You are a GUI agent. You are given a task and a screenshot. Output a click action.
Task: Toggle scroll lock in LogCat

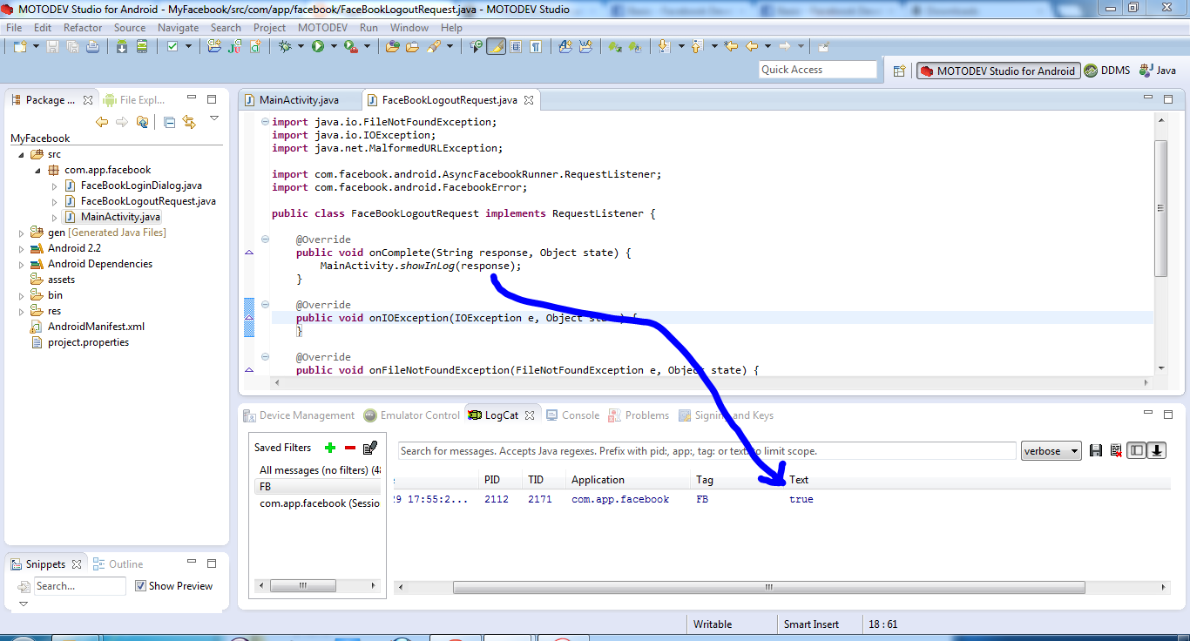click(x=1157, y=450)
